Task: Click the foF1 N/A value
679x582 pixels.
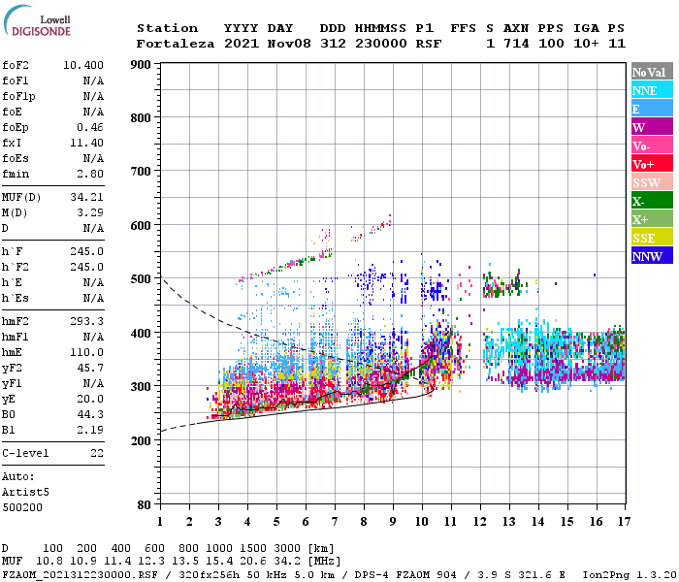Action: click(x=93, y=81)
